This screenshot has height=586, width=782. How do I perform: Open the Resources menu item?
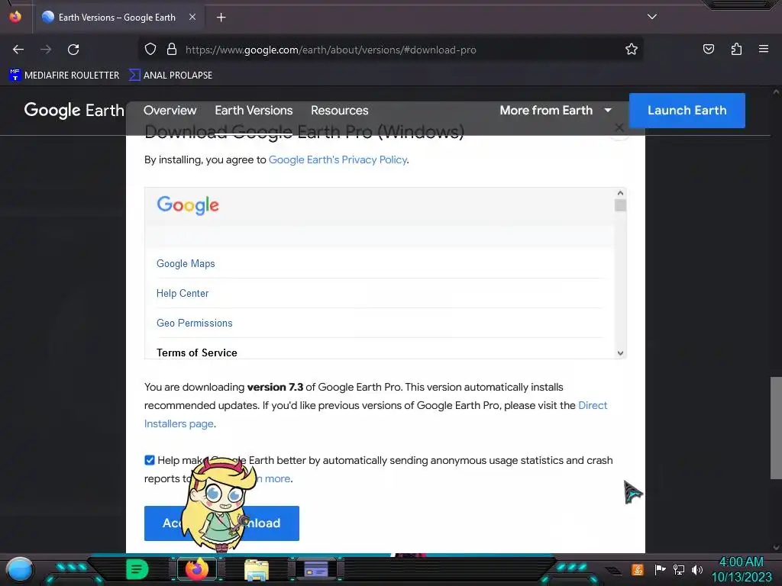tap(340, 110)
